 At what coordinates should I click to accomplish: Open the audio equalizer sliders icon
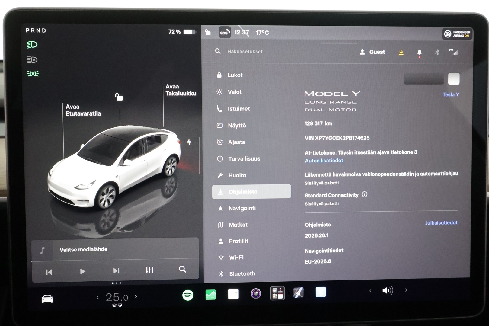(x=149, y=270)
